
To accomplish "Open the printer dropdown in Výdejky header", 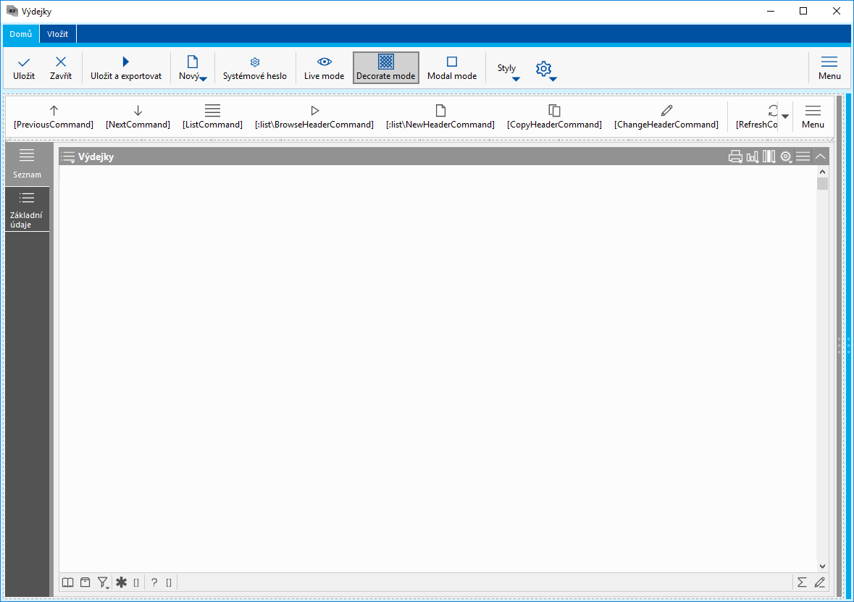I will pyautogui.click(x=735, y=157).
